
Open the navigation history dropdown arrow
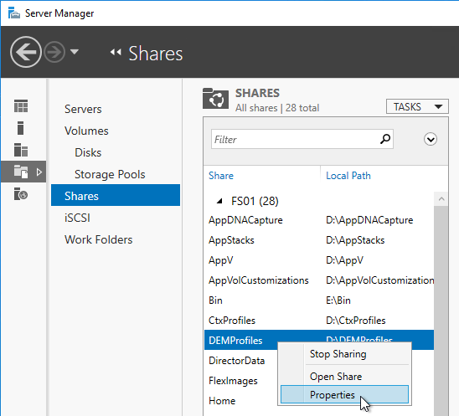pyautogui.click(x=75, y=52)
